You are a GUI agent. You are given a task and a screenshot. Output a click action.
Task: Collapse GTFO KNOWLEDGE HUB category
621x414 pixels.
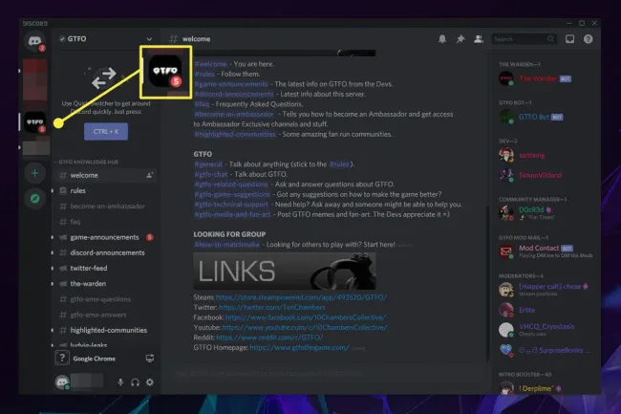coord(86,162)
